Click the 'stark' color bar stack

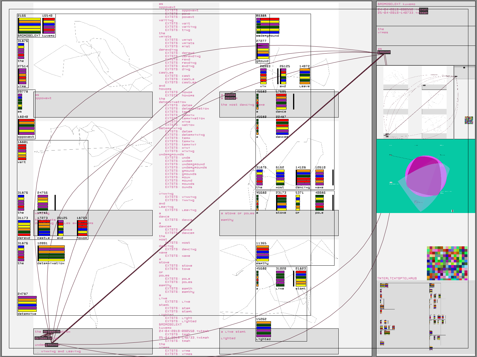click(x=301, y=278)
